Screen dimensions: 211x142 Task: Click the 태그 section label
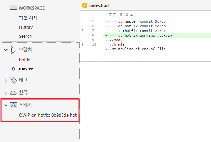pos(23,80)
